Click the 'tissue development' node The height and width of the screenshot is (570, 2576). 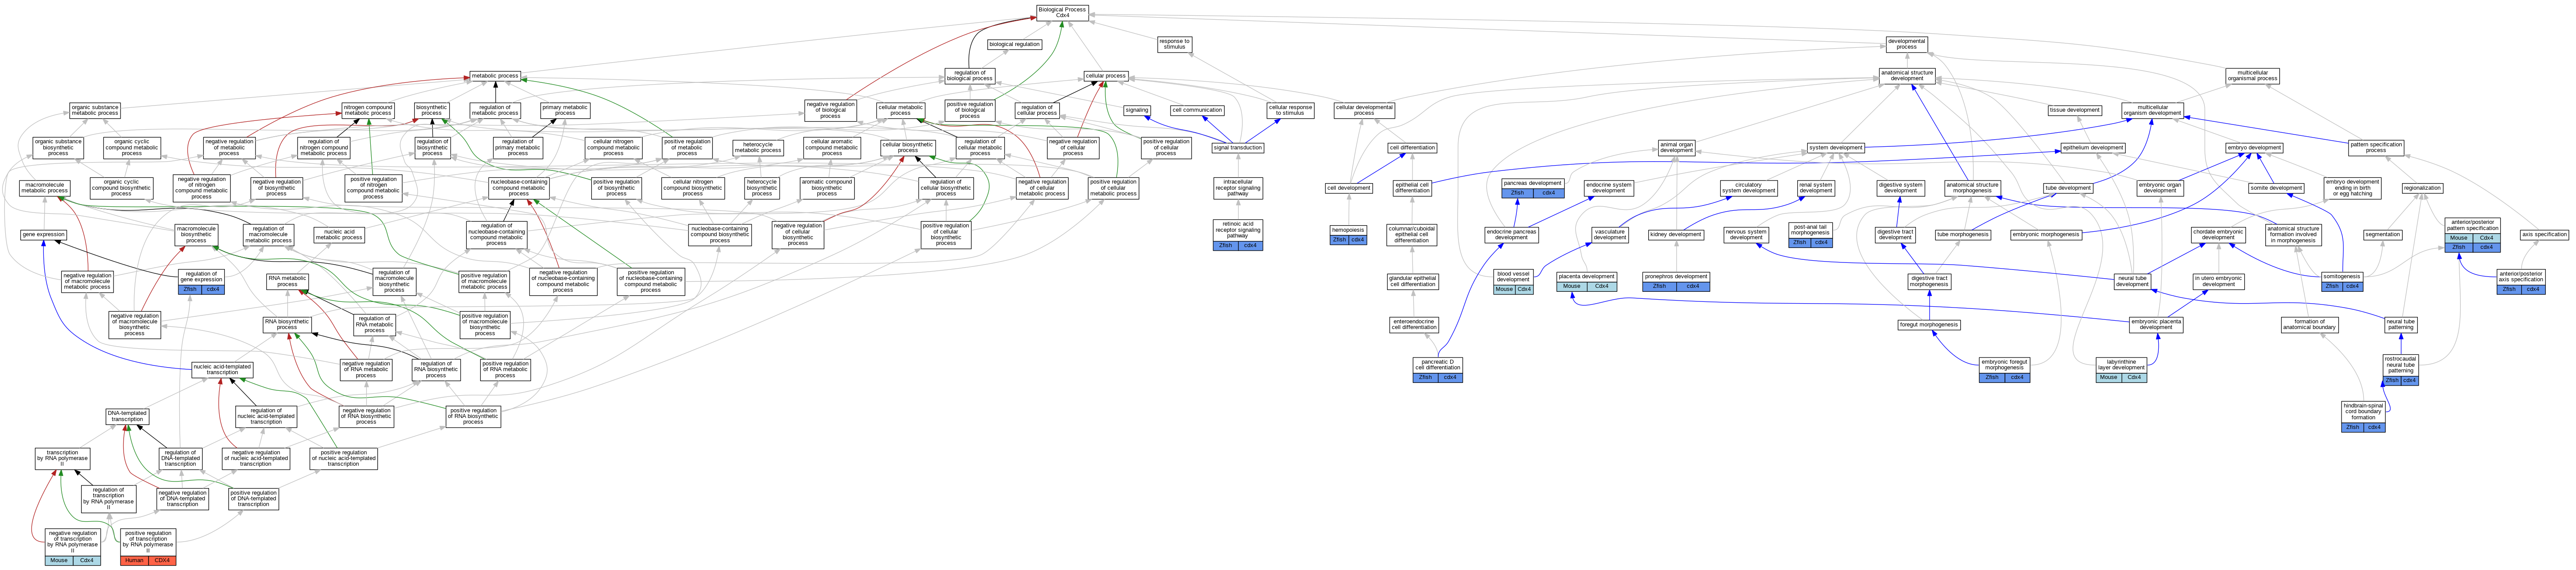(x=2075, y=110)
